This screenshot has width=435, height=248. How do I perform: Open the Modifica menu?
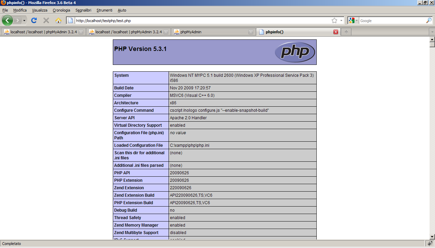point(20,10)
